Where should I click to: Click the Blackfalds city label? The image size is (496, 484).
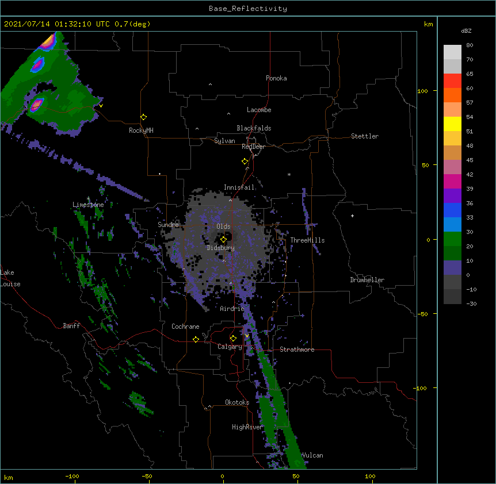pos(254,128)
